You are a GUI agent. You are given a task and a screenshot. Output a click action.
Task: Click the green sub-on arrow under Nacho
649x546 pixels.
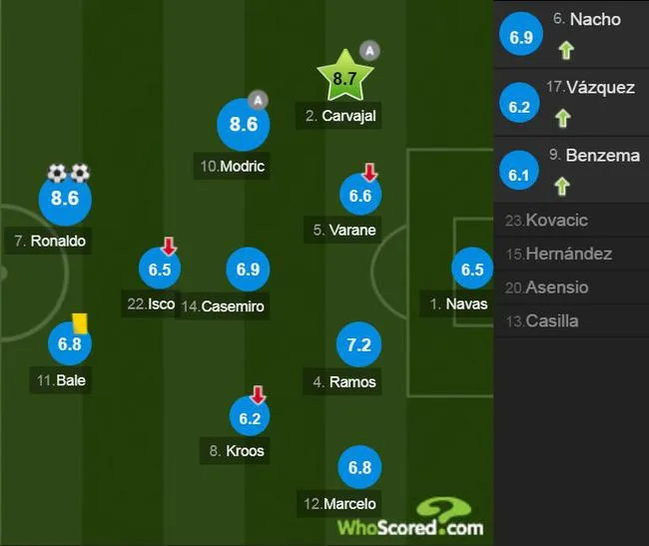click(566, 51)
